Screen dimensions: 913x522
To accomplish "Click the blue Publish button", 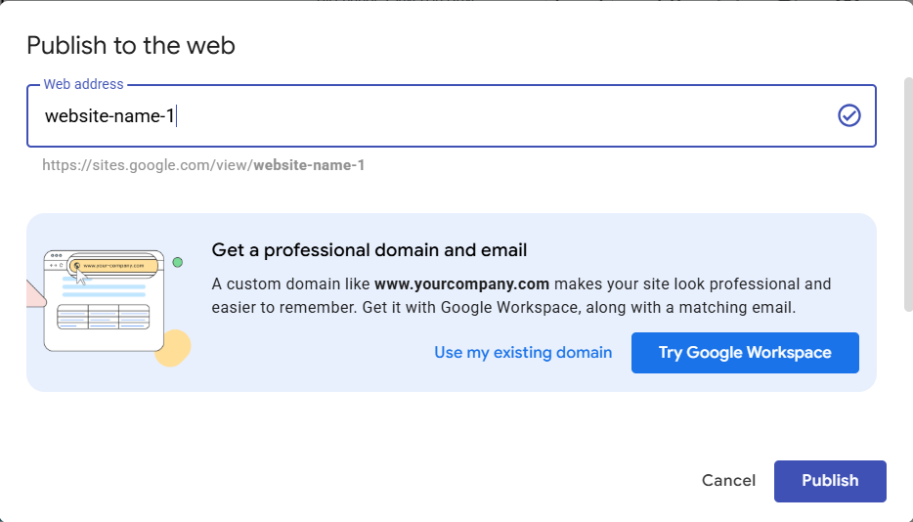I will (830, 481).
